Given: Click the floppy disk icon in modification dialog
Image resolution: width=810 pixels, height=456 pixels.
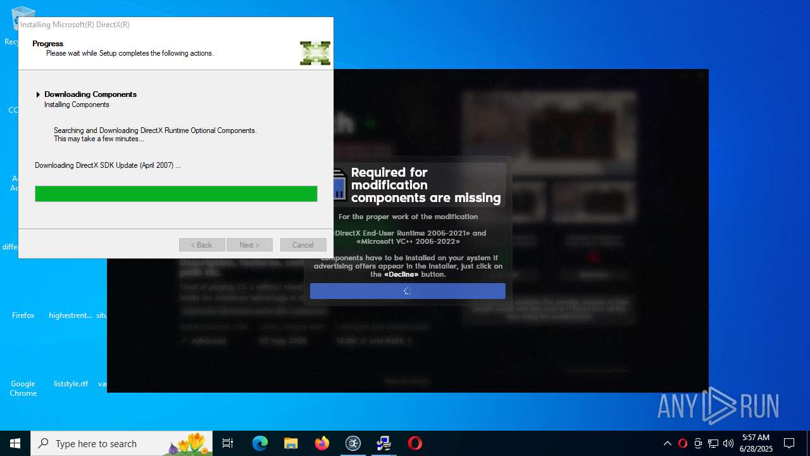Looking at the screenshot, I should 339,185.
